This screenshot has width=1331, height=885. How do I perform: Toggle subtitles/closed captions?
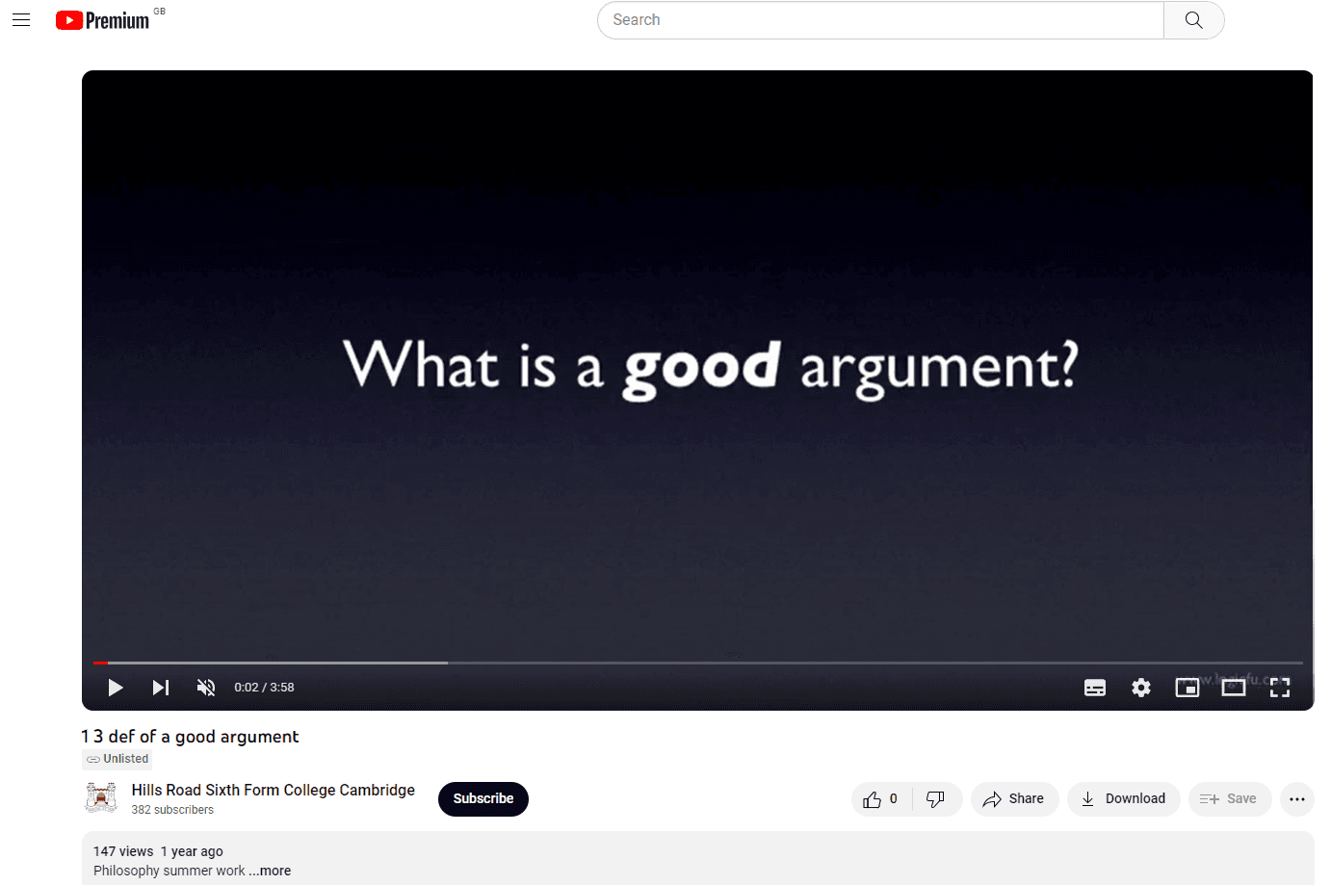click(1095, 688)
